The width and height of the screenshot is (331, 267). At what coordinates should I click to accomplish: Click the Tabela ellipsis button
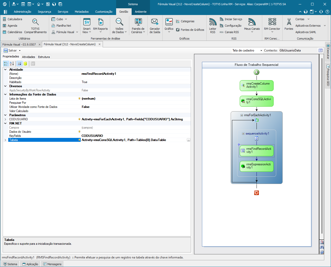[189, 140]
